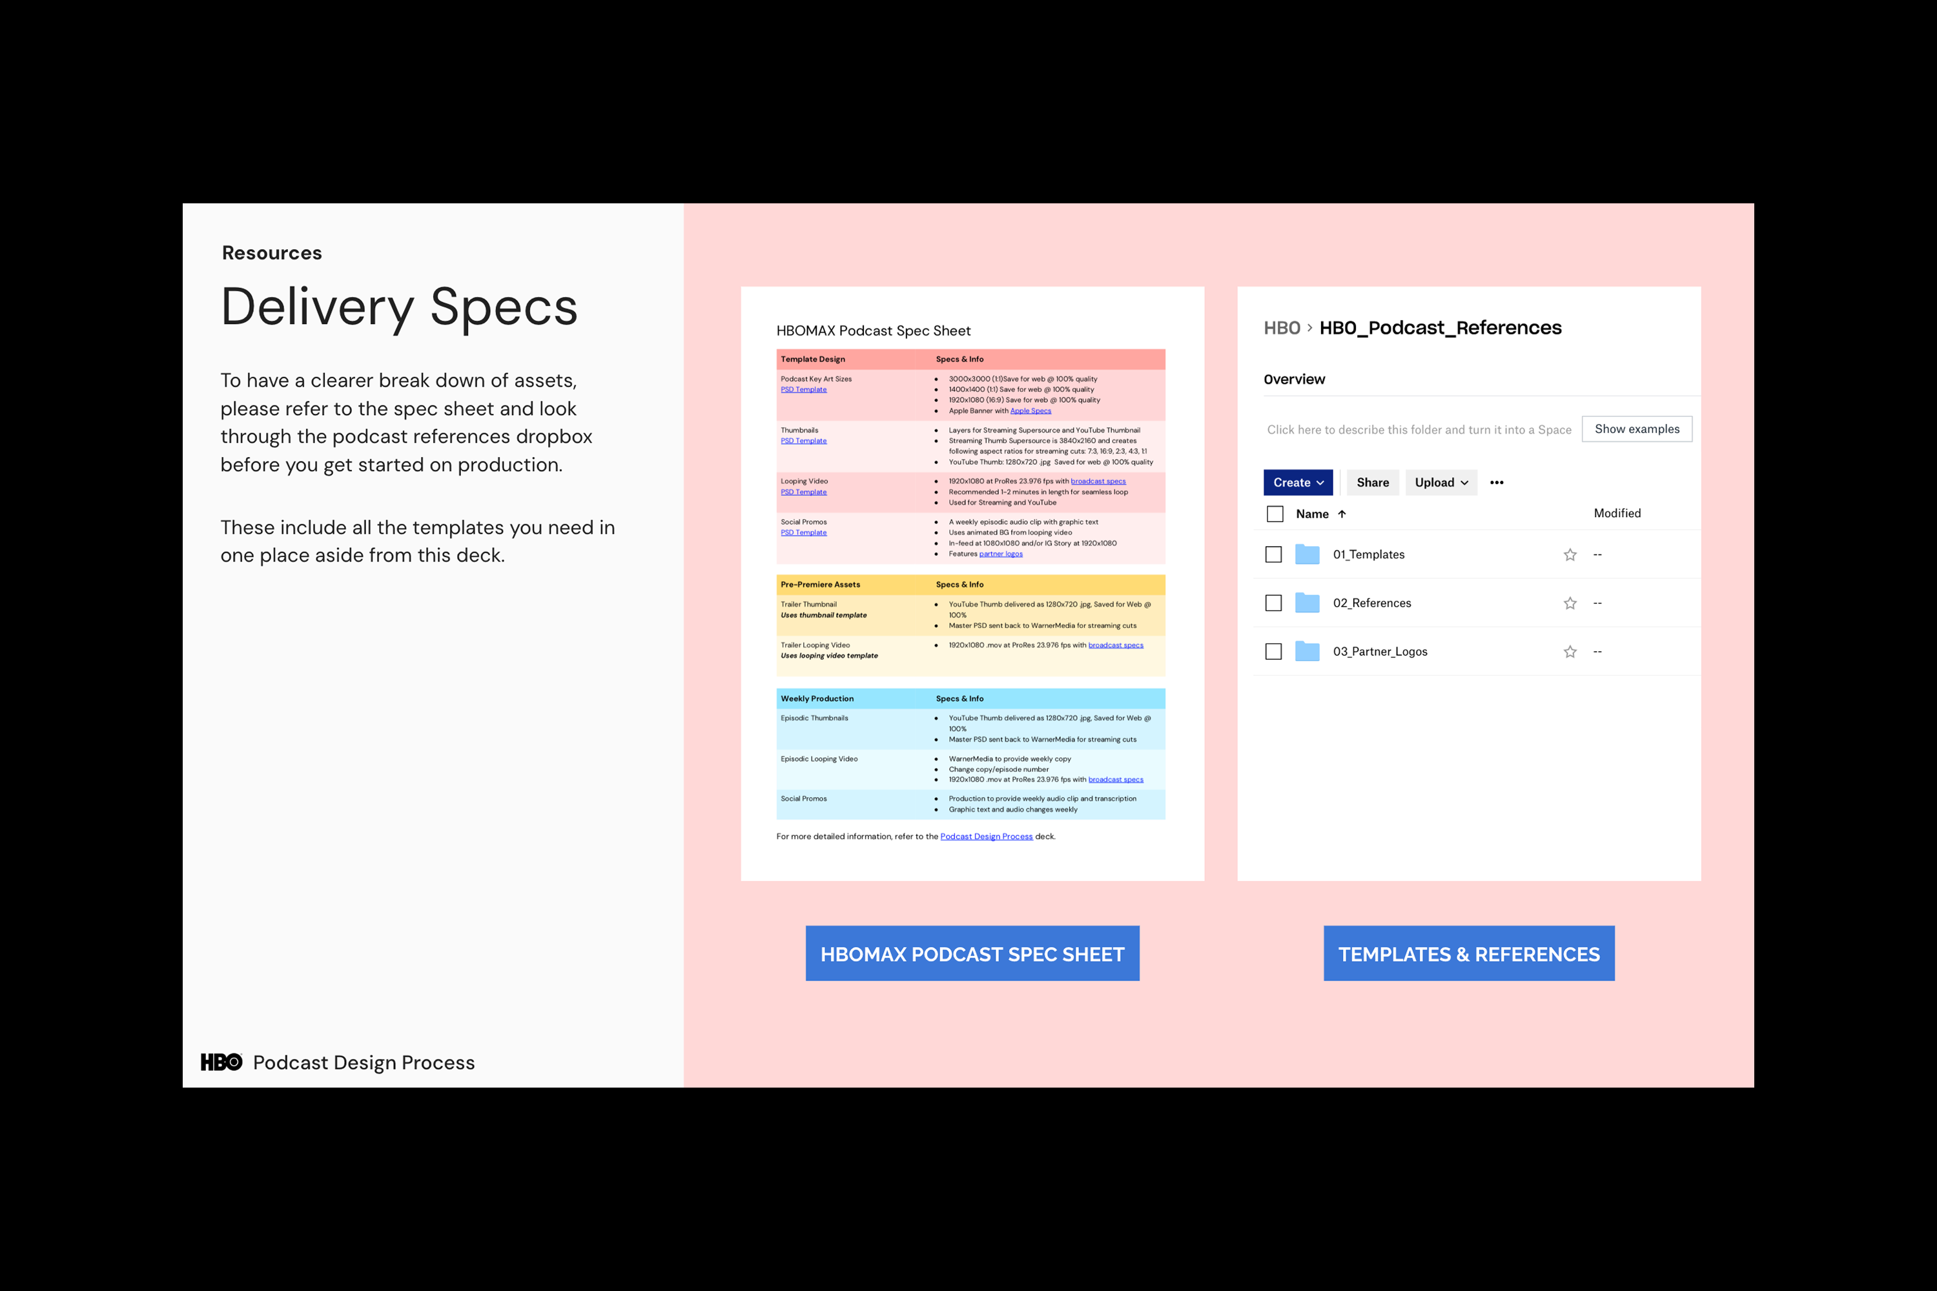Star the 02_References folder

coord(1570,604)
